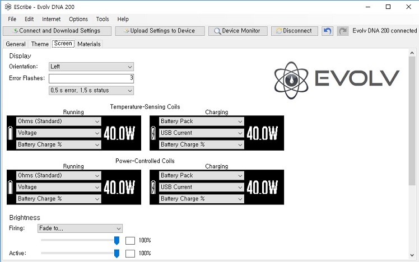Screen dimensions: 419x262
Task: Click the 40.0W readout in Temperature-Sensing Running preview
Action: click(119, 133)
